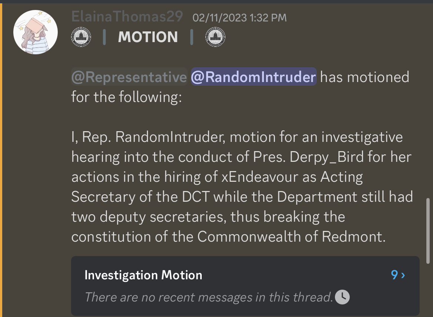This screenshot has width=433, height=317.
Task: Click the motion paragraph mentioning Pres. Derpy_Bird
Action: 242,187
